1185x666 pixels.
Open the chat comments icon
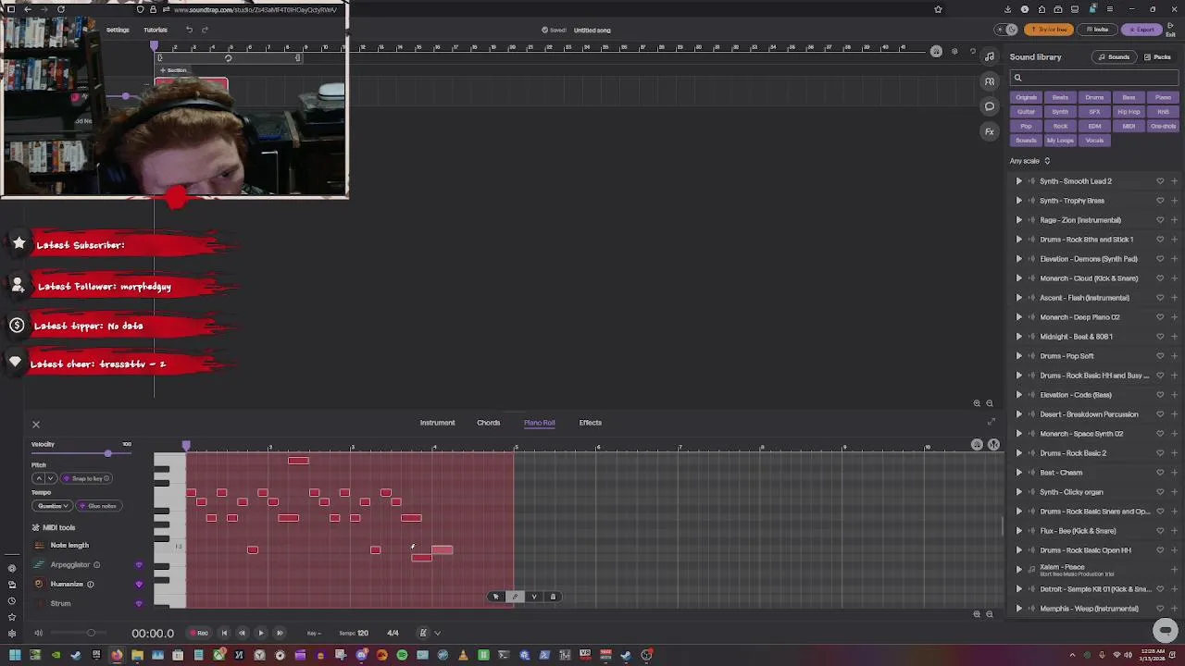tap(990, 106)
